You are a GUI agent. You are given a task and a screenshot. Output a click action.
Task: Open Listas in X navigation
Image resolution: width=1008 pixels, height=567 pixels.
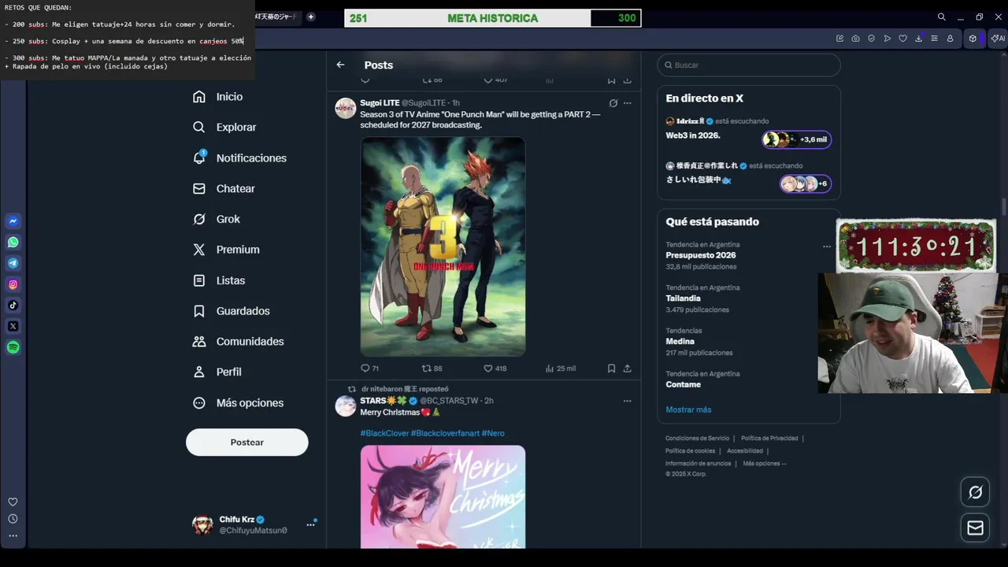coord(218,280)
